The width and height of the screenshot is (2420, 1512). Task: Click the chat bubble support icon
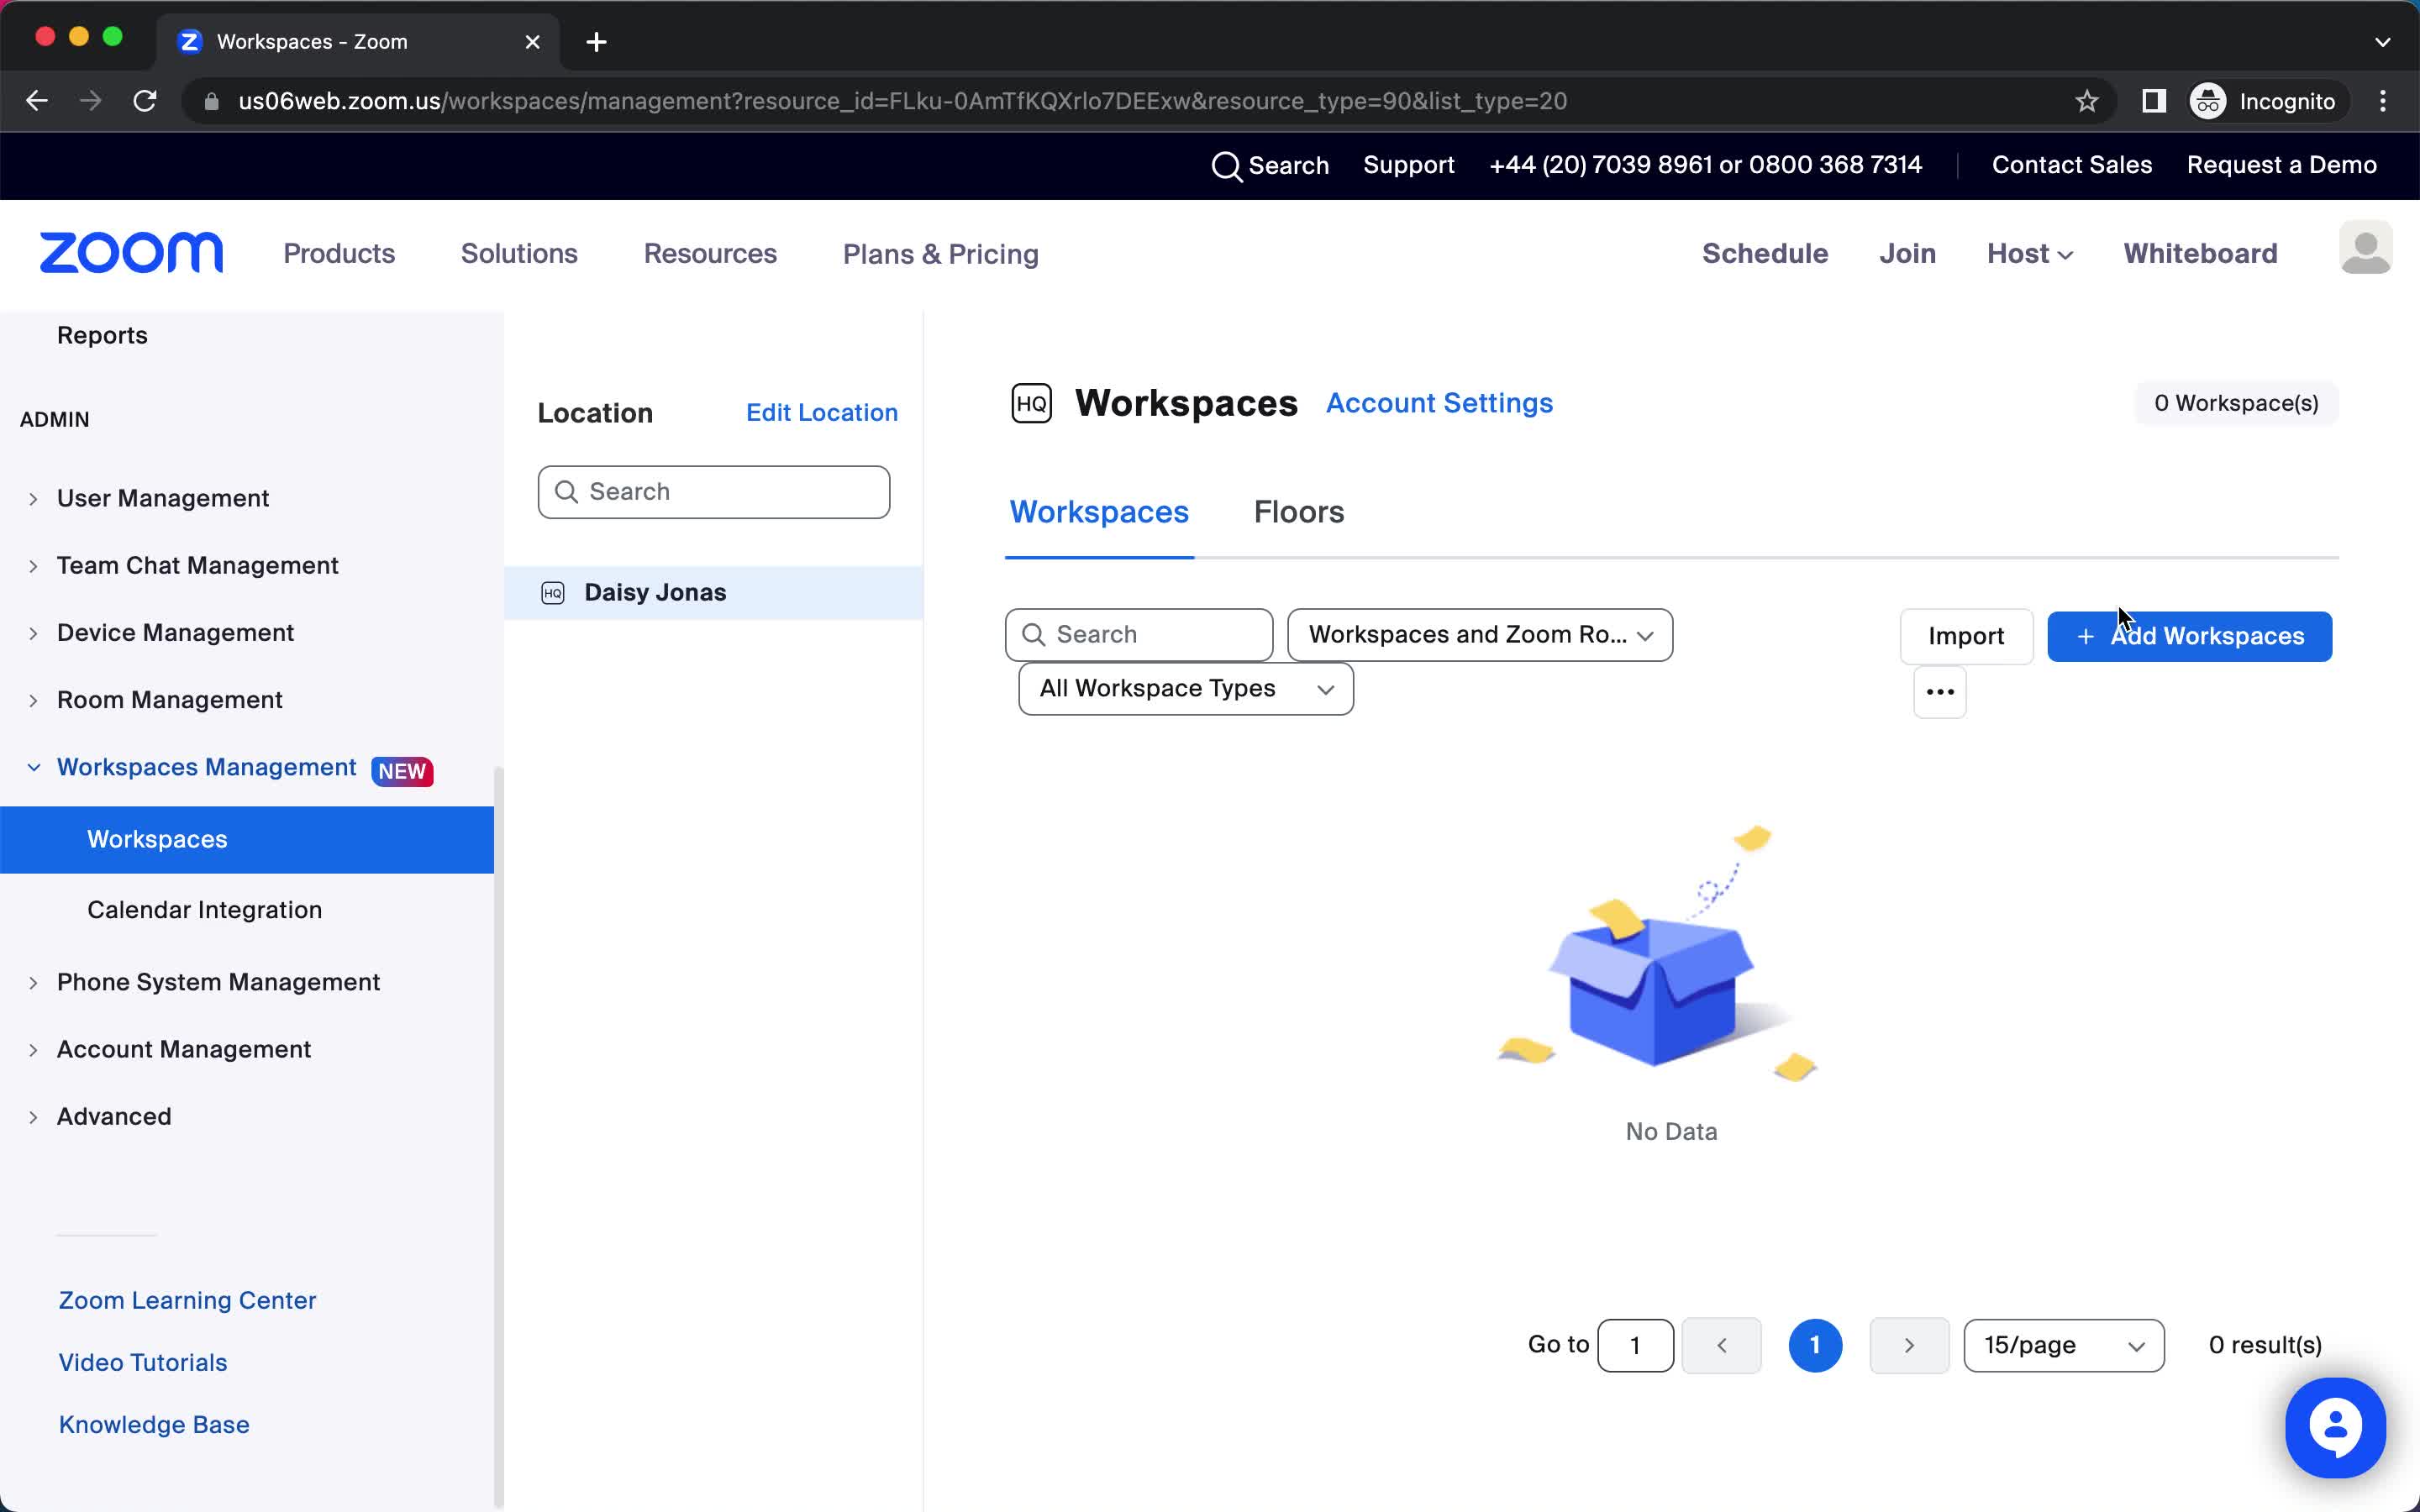[2336, 1426]
